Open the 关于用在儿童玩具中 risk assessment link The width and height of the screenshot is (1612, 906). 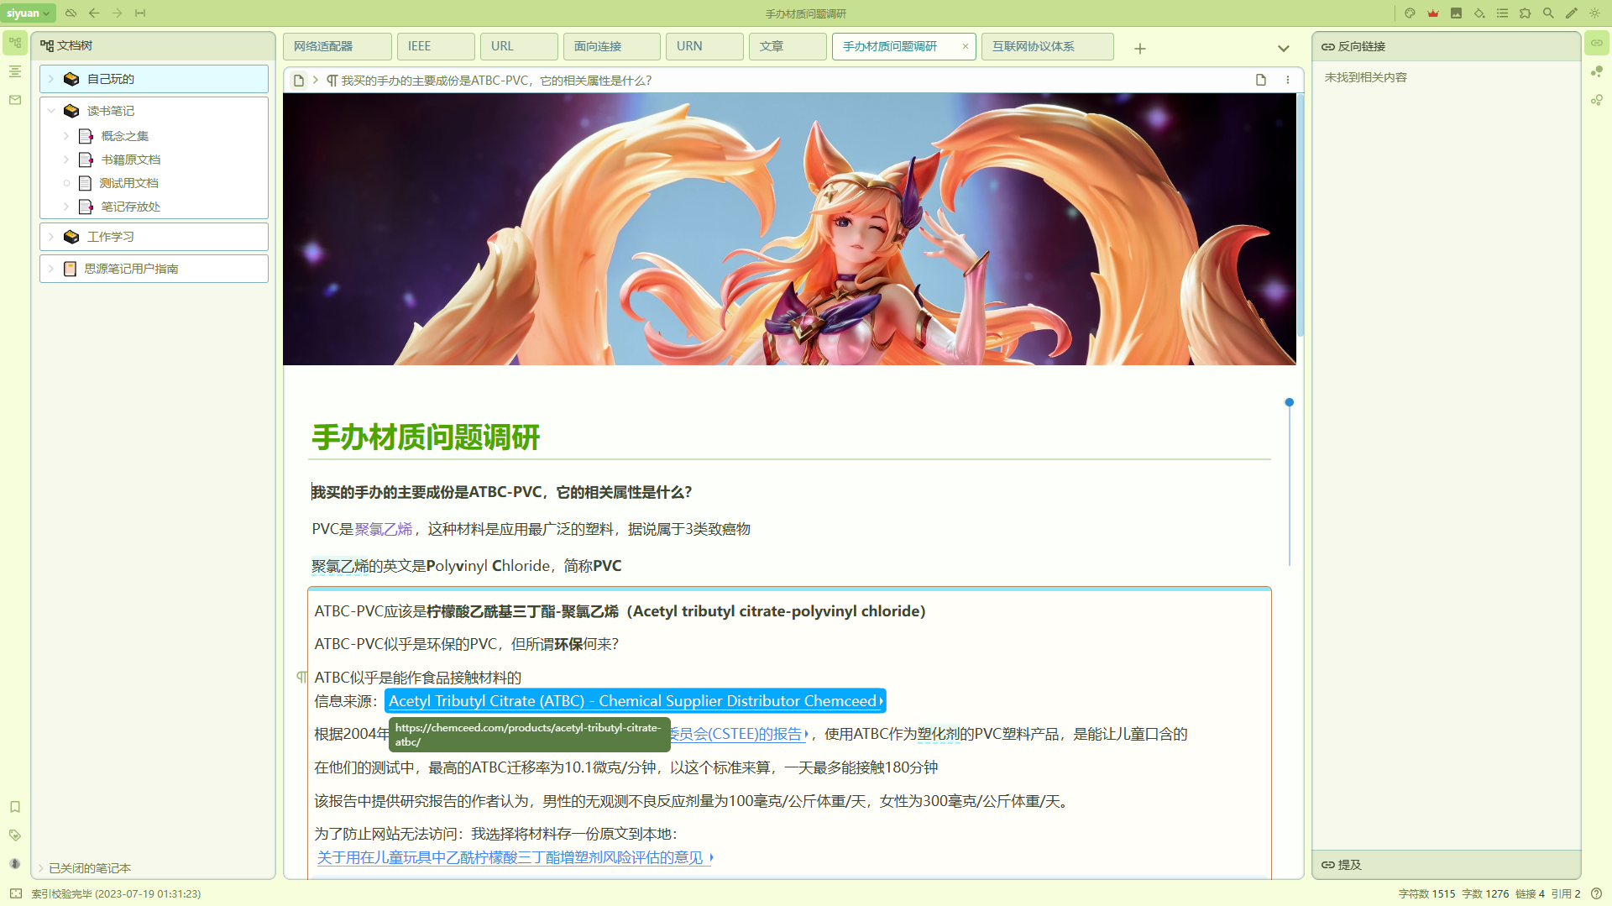[x=516, y=857]
